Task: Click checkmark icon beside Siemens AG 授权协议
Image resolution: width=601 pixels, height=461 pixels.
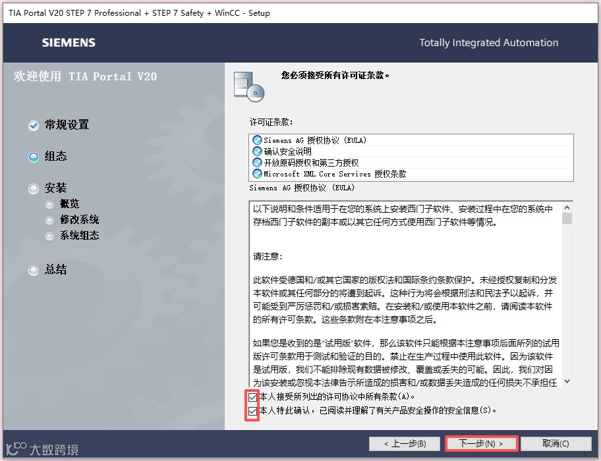Action: [x=257, y=140]
